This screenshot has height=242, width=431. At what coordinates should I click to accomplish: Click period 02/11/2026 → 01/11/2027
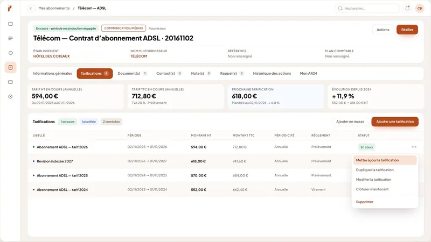coord(147,161)
